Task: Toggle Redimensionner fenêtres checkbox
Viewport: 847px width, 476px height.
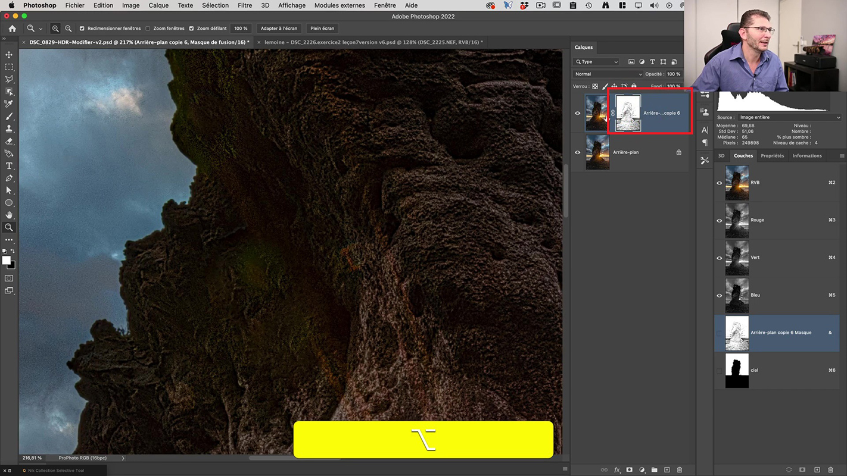Action: click(x=82, y=29)
